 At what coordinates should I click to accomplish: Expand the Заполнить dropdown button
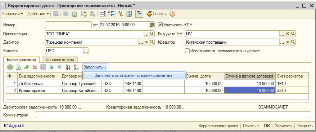95,67
